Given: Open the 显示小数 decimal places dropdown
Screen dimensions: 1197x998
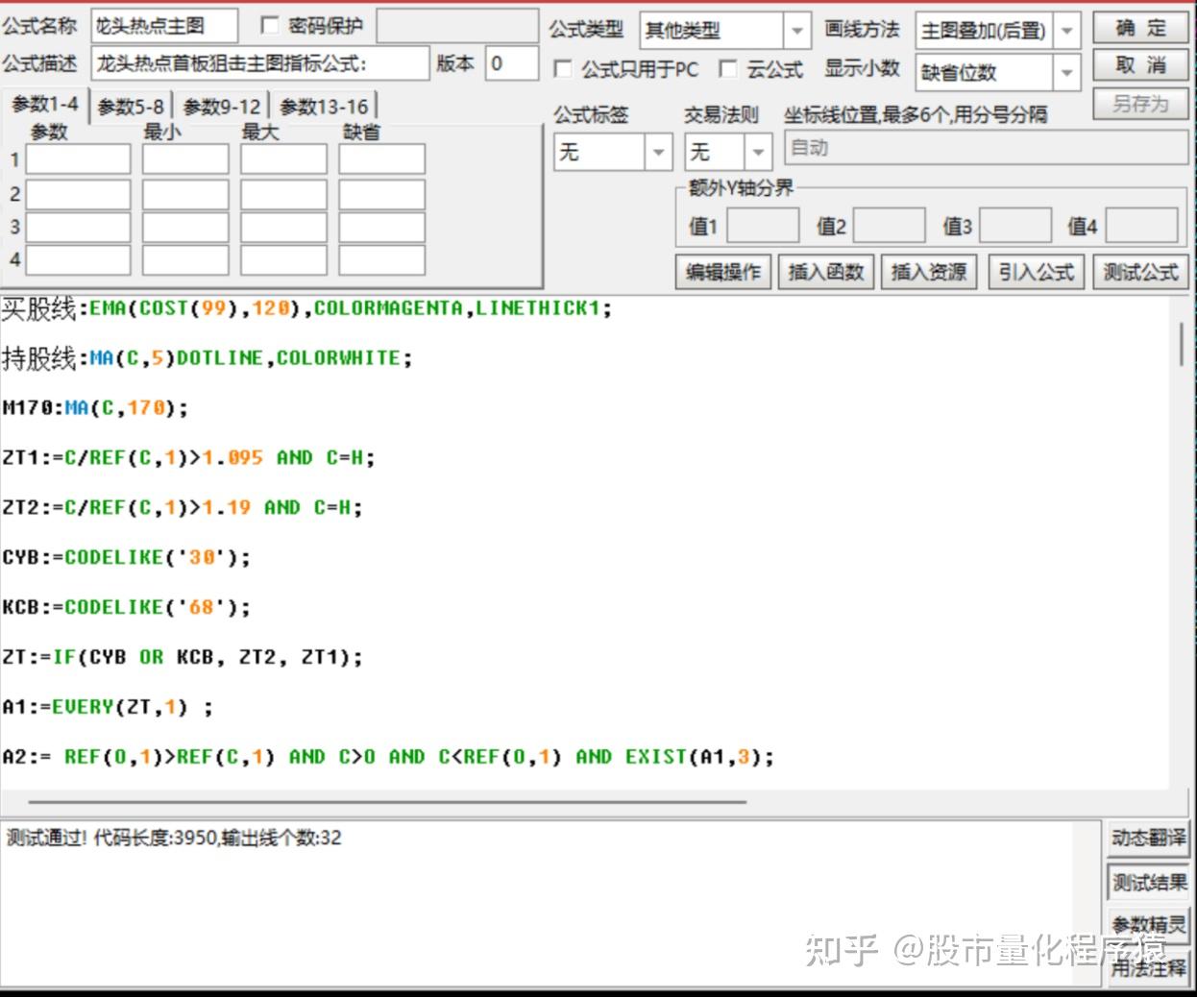Looking at the screenshot, I should tap(1066, 72).
